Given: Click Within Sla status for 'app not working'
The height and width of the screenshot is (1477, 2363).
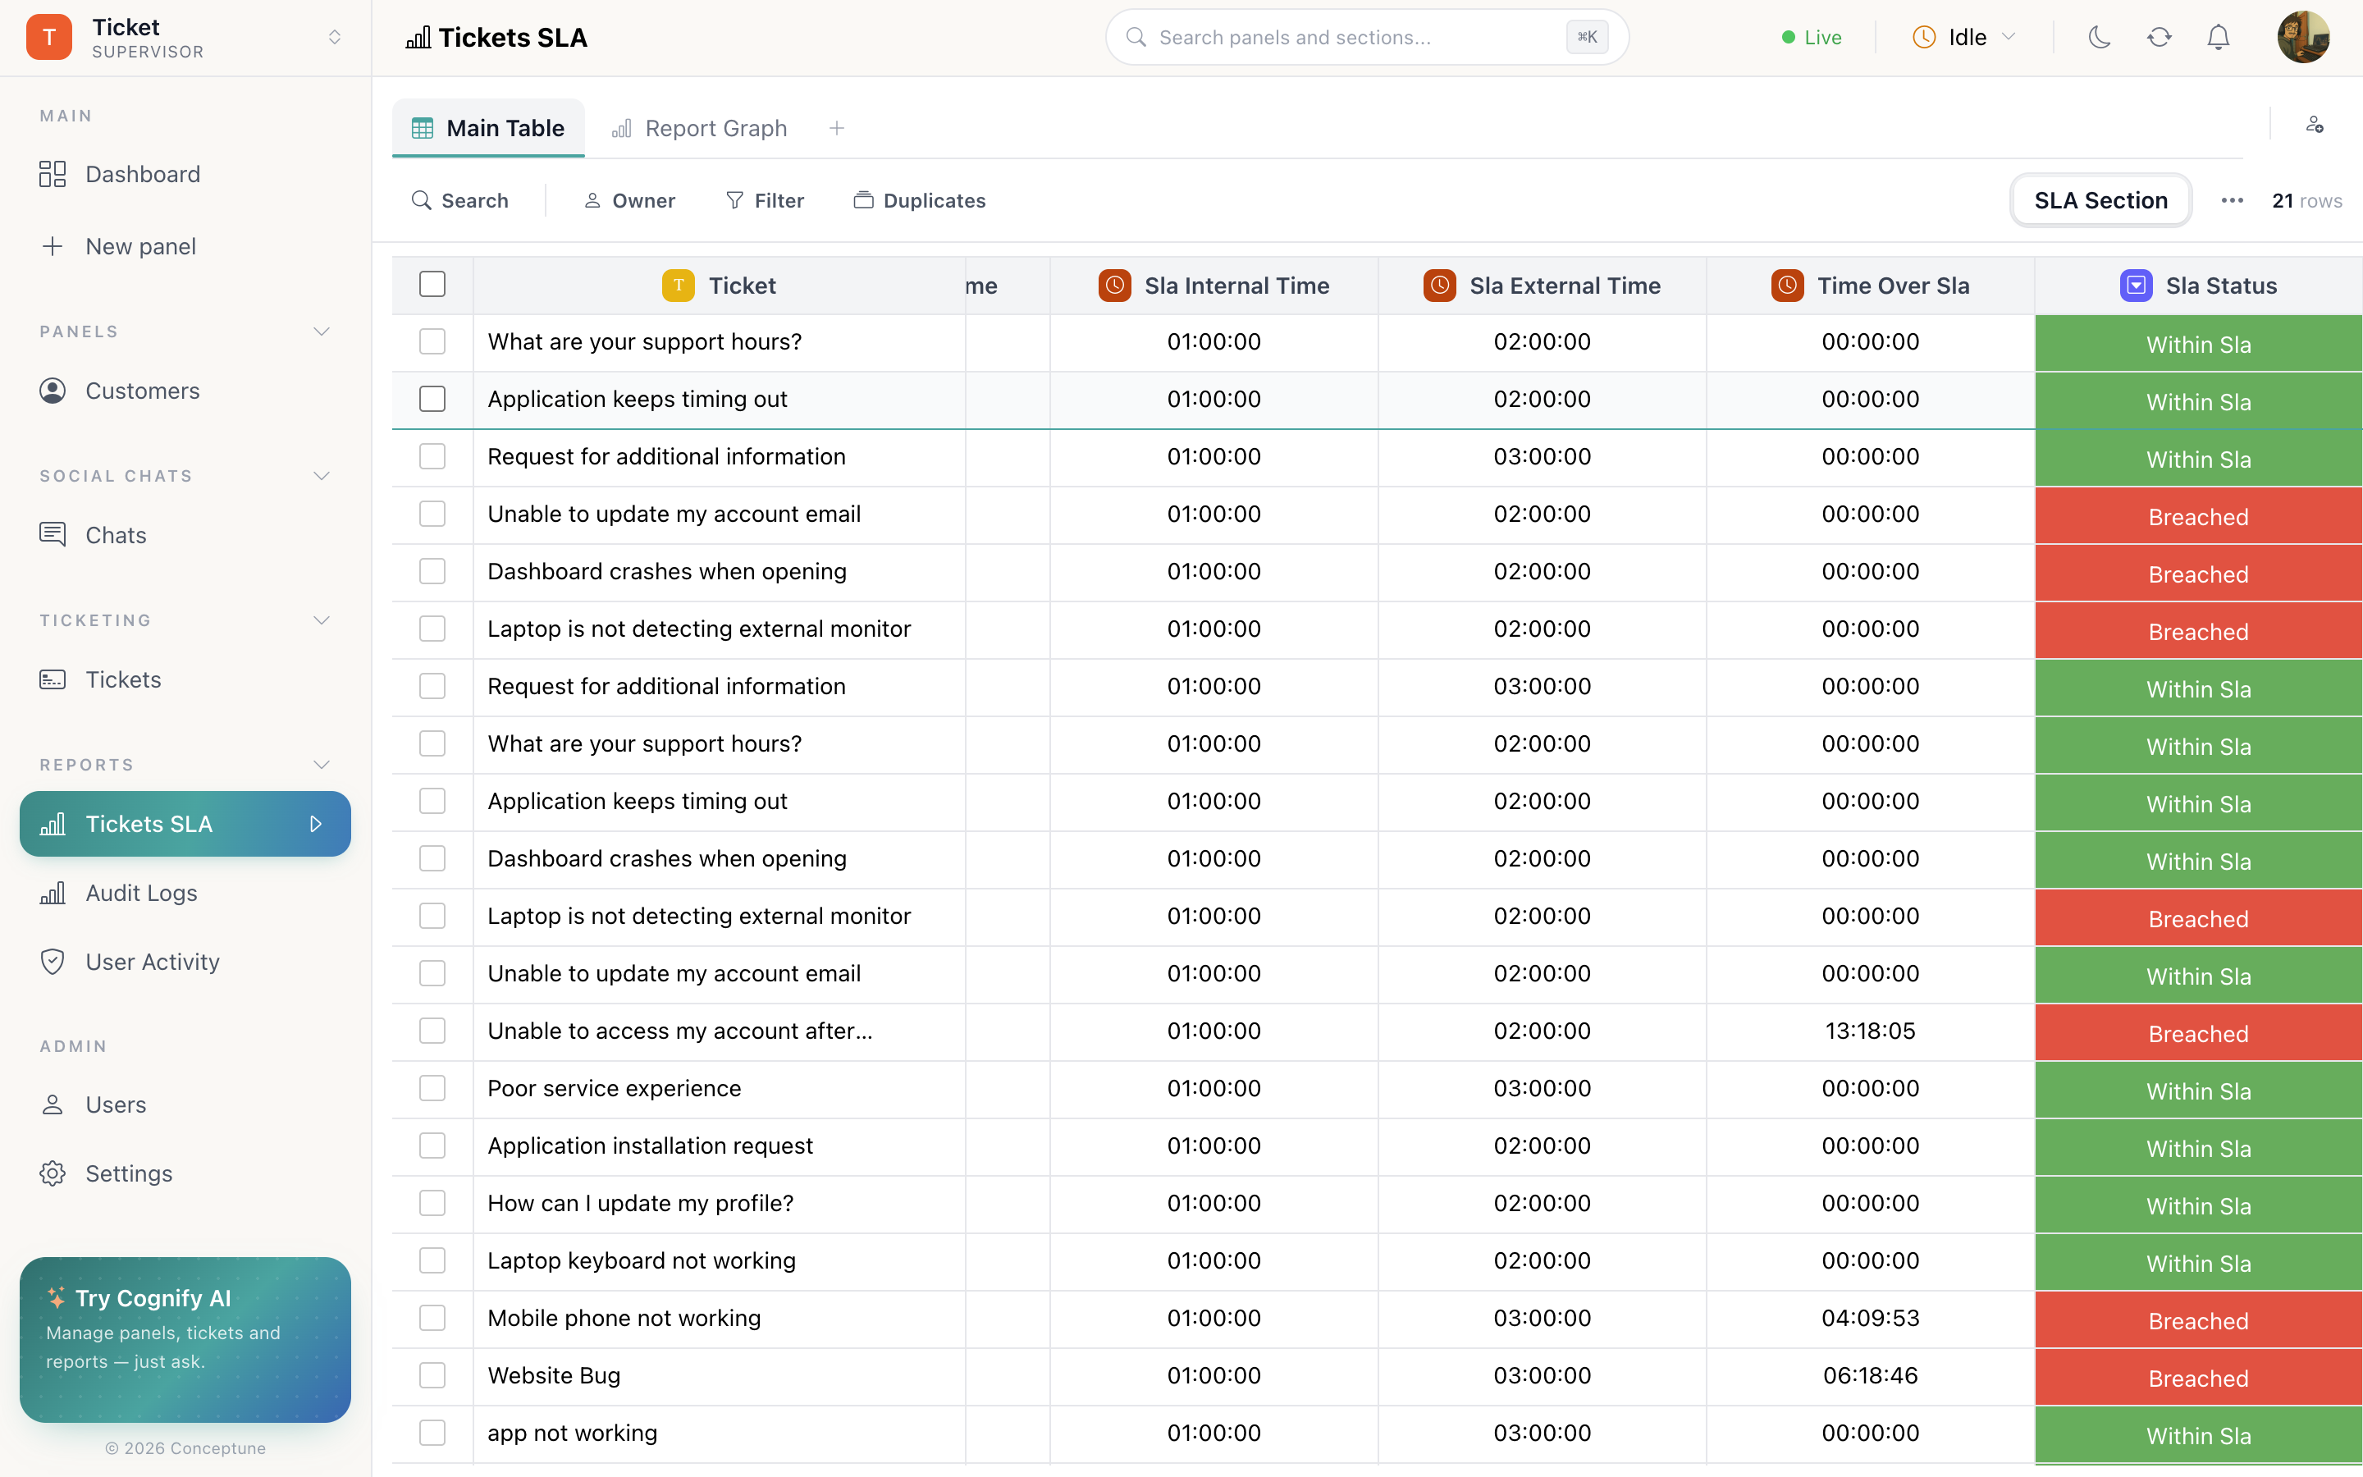Looking at the screenshot, I should click(x=2198, y=1435).
